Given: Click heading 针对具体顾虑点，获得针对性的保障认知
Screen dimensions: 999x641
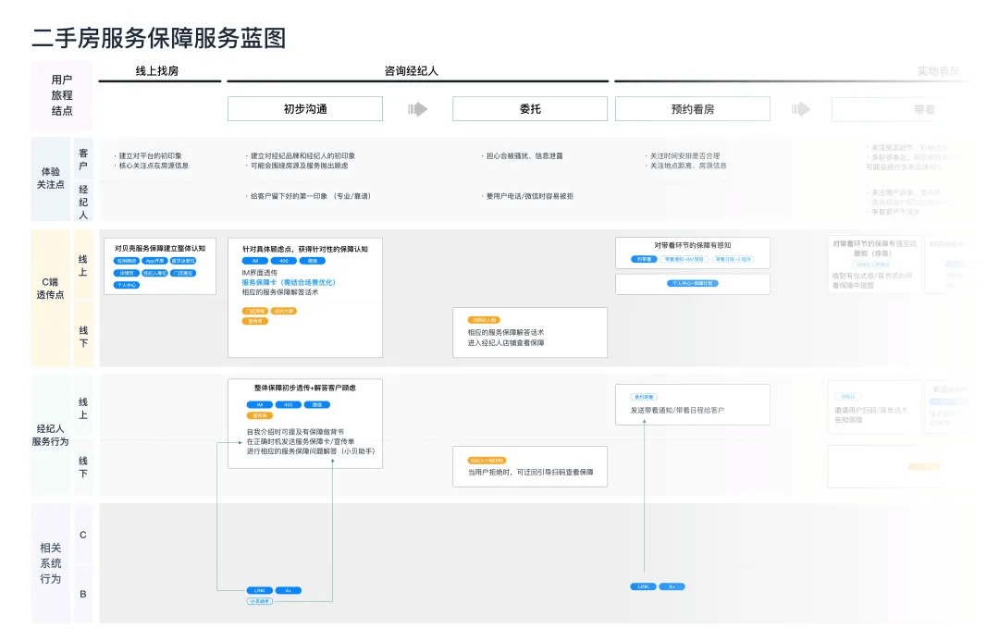Looking at the screenshot, I should click(x=305, y=249).
